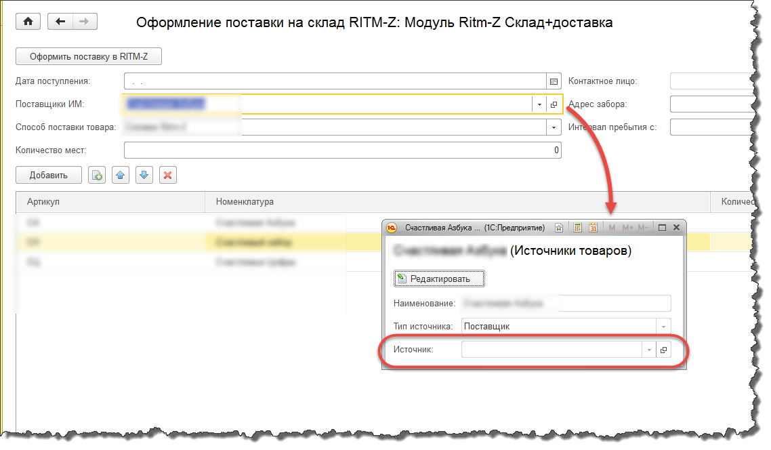Open calendar picker for Дата поступления
Viewport: 771px width, 450px height.
(x=554, y=81)
